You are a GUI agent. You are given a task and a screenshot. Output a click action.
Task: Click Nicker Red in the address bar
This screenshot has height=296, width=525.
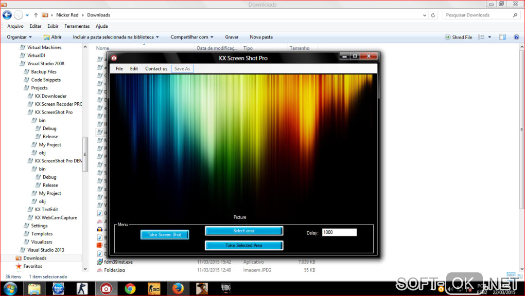[67, 15]
